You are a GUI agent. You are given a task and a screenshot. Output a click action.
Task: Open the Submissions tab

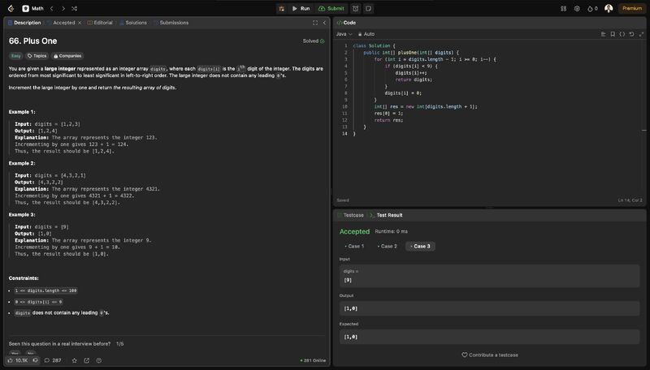(171, 23)
